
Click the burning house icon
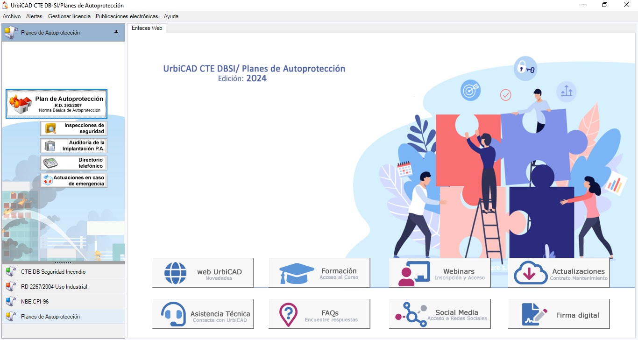coord(21,104)
